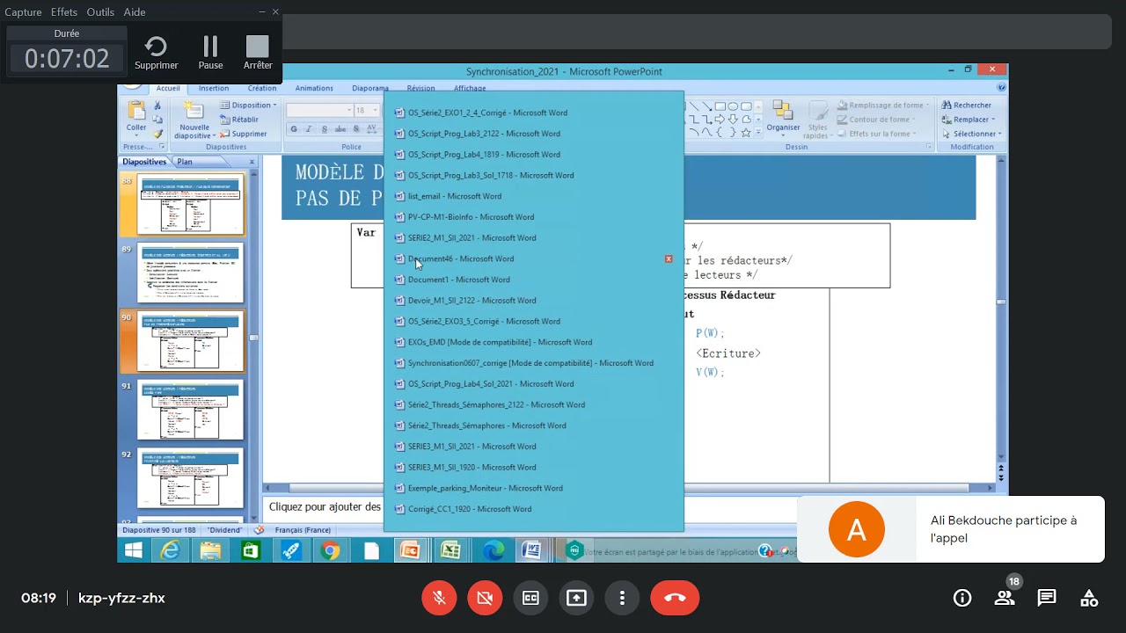Click Supprimer in the Diapositives group
This screenshot has width=1126, height=633.
point(244,134)
